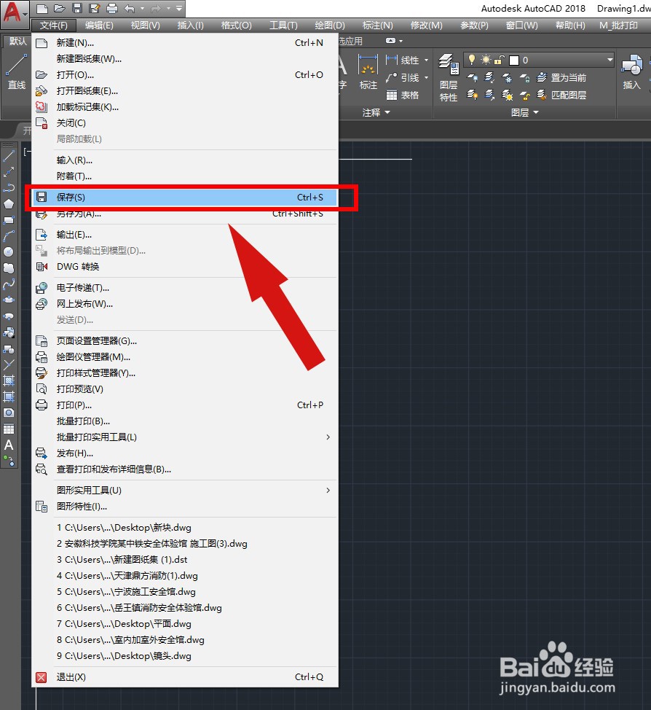Click the Save floppy icon in quick access toolbar
This screenshot has width=651, height=710.
coord(77,8)
